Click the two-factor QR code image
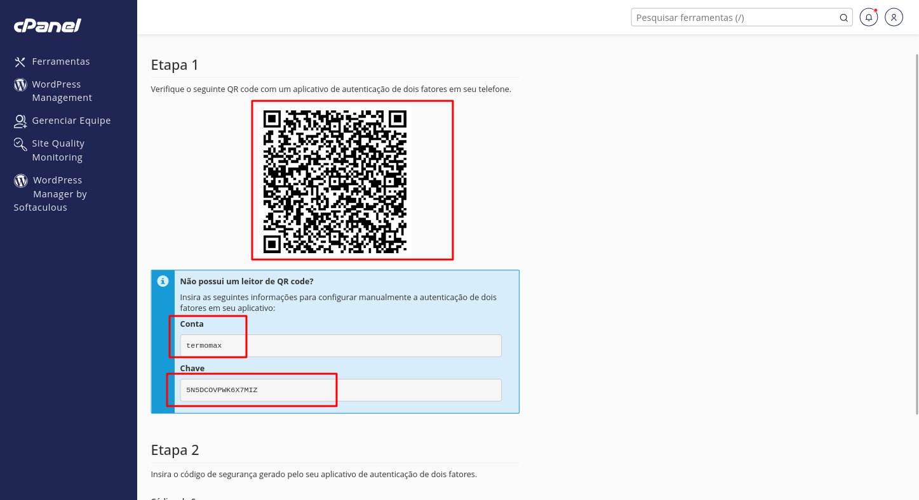The height and width of the screenshot is (500, 919). [335, 181]
